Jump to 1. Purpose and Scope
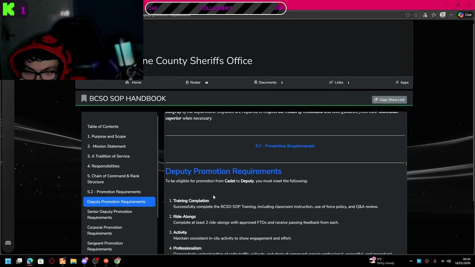The width and height of the screenshot is (475, 267). pyautogui.click(x=107, y=136)
